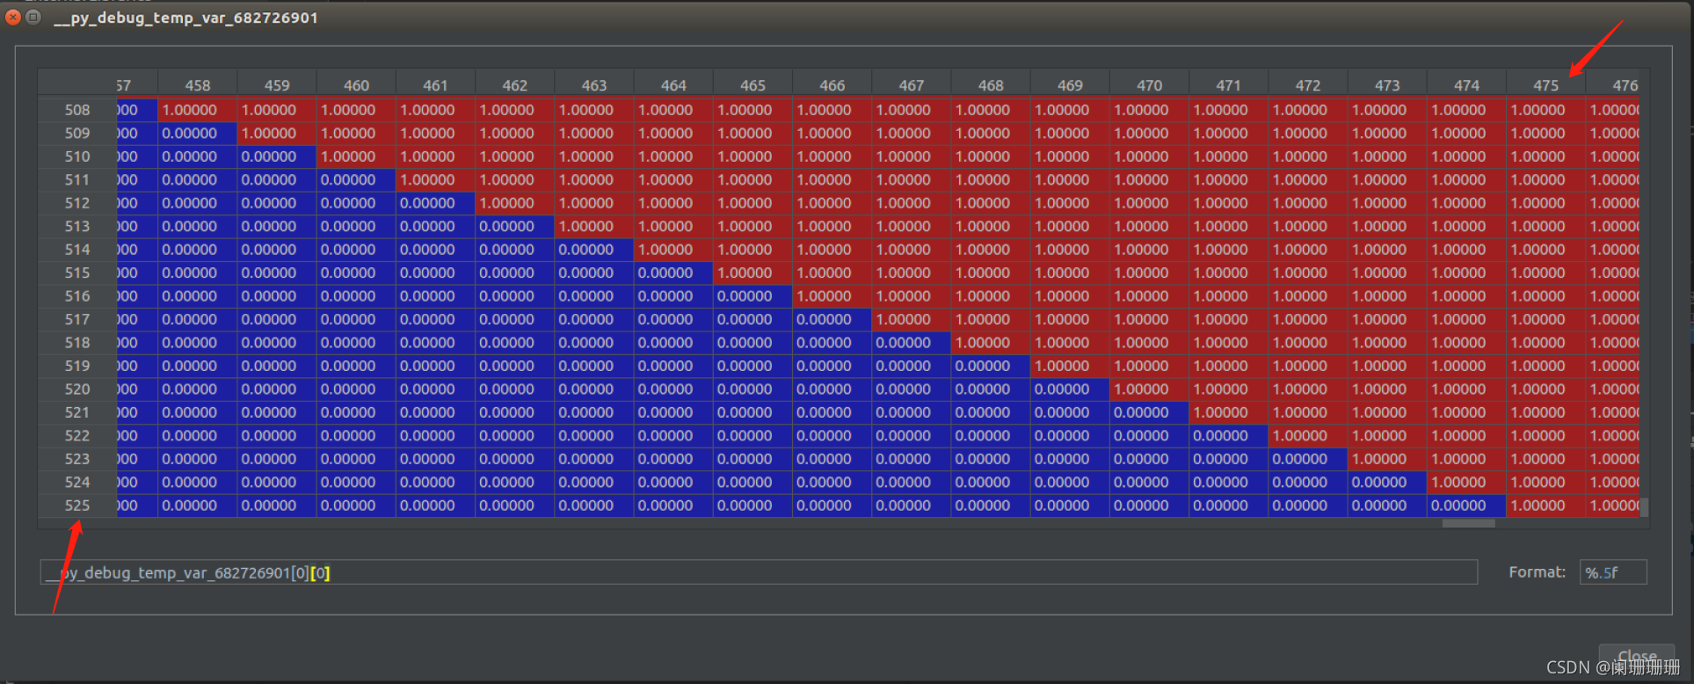Select row header 525
This screenshot has height=684, width=1694.
pyautogui.click(x=77, y=506)
